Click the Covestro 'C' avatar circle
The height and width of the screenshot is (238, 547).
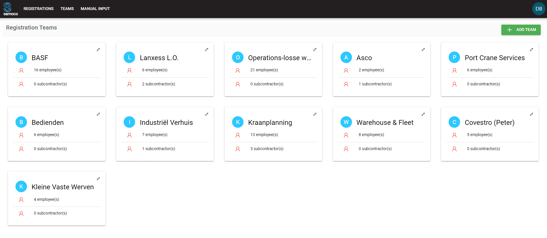coord(454,122)
